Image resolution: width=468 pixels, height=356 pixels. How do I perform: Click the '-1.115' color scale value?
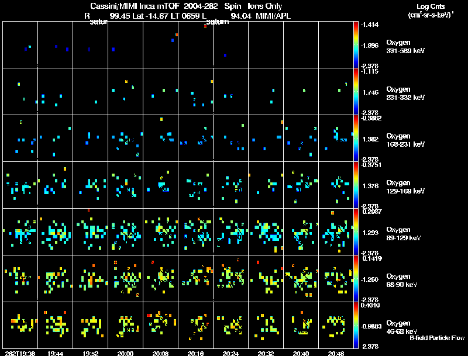[370, 71]
